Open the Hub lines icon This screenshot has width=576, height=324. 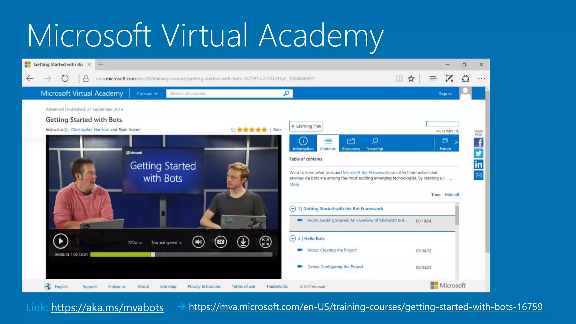pyautogui.click(x=433, y=78)
